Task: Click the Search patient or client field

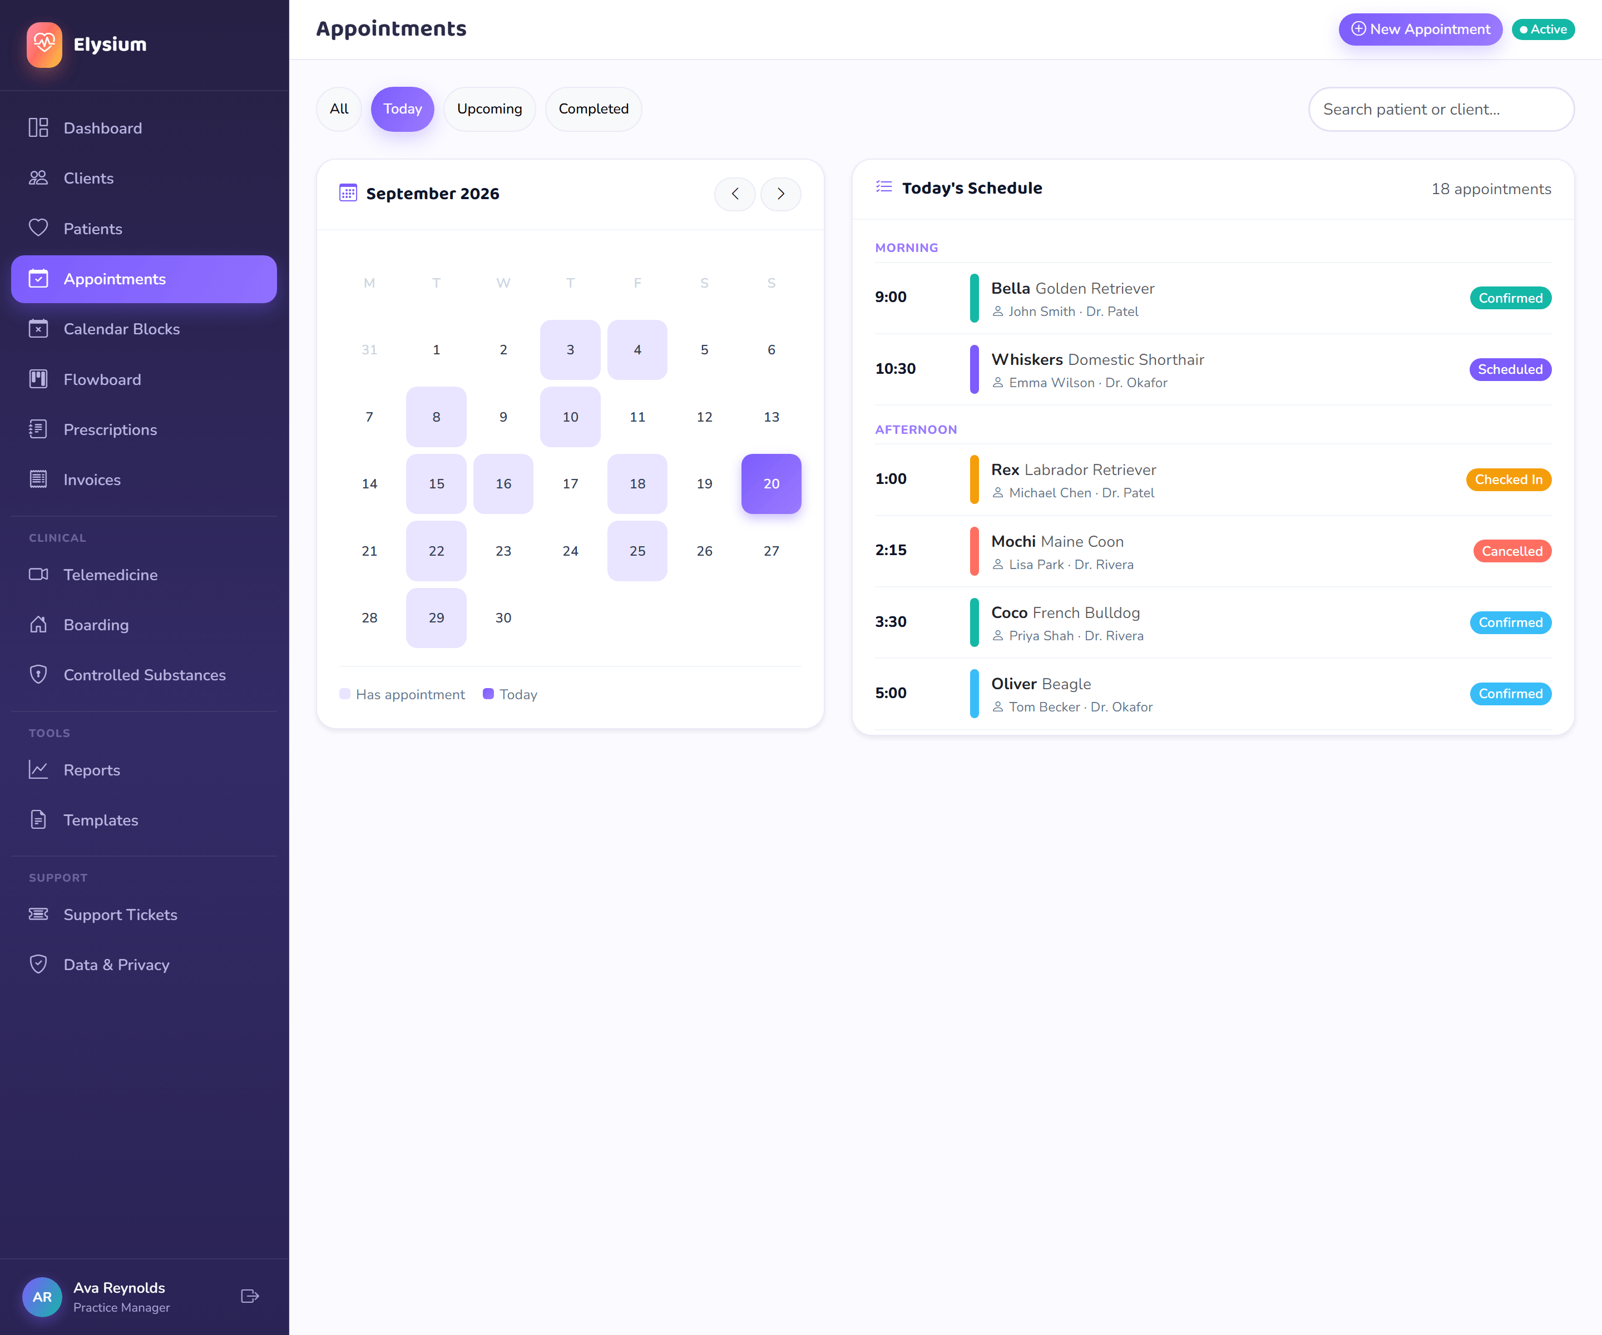Action: 1441,109
